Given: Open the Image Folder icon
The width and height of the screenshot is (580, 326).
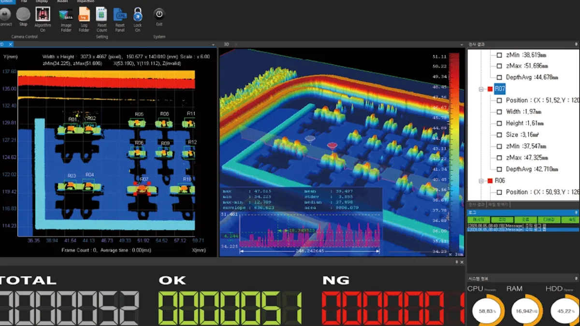Looking at the screenshot, I should (x=66, y=14).
